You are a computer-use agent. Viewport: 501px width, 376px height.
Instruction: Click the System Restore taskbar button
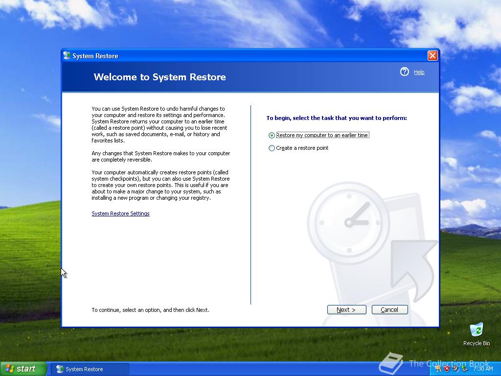tap(90, 369)
